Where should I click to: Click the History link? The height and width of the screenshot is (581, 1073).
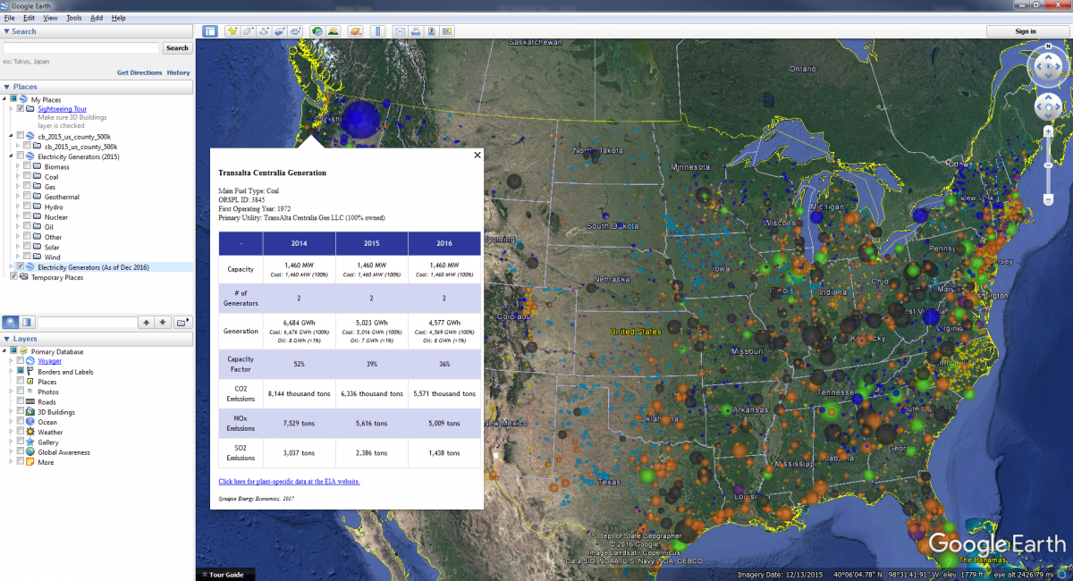point(179,72)
